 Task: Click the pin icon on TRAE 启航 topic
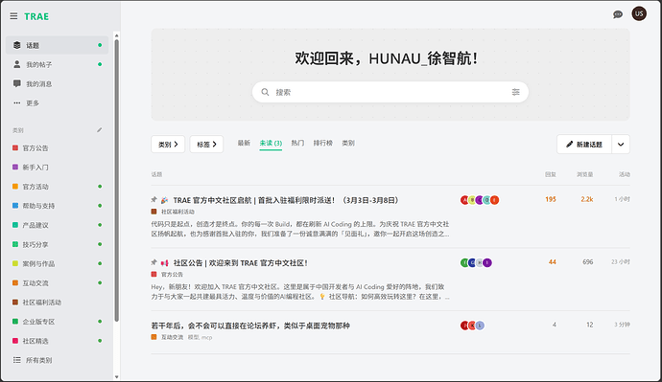point(154,200)
